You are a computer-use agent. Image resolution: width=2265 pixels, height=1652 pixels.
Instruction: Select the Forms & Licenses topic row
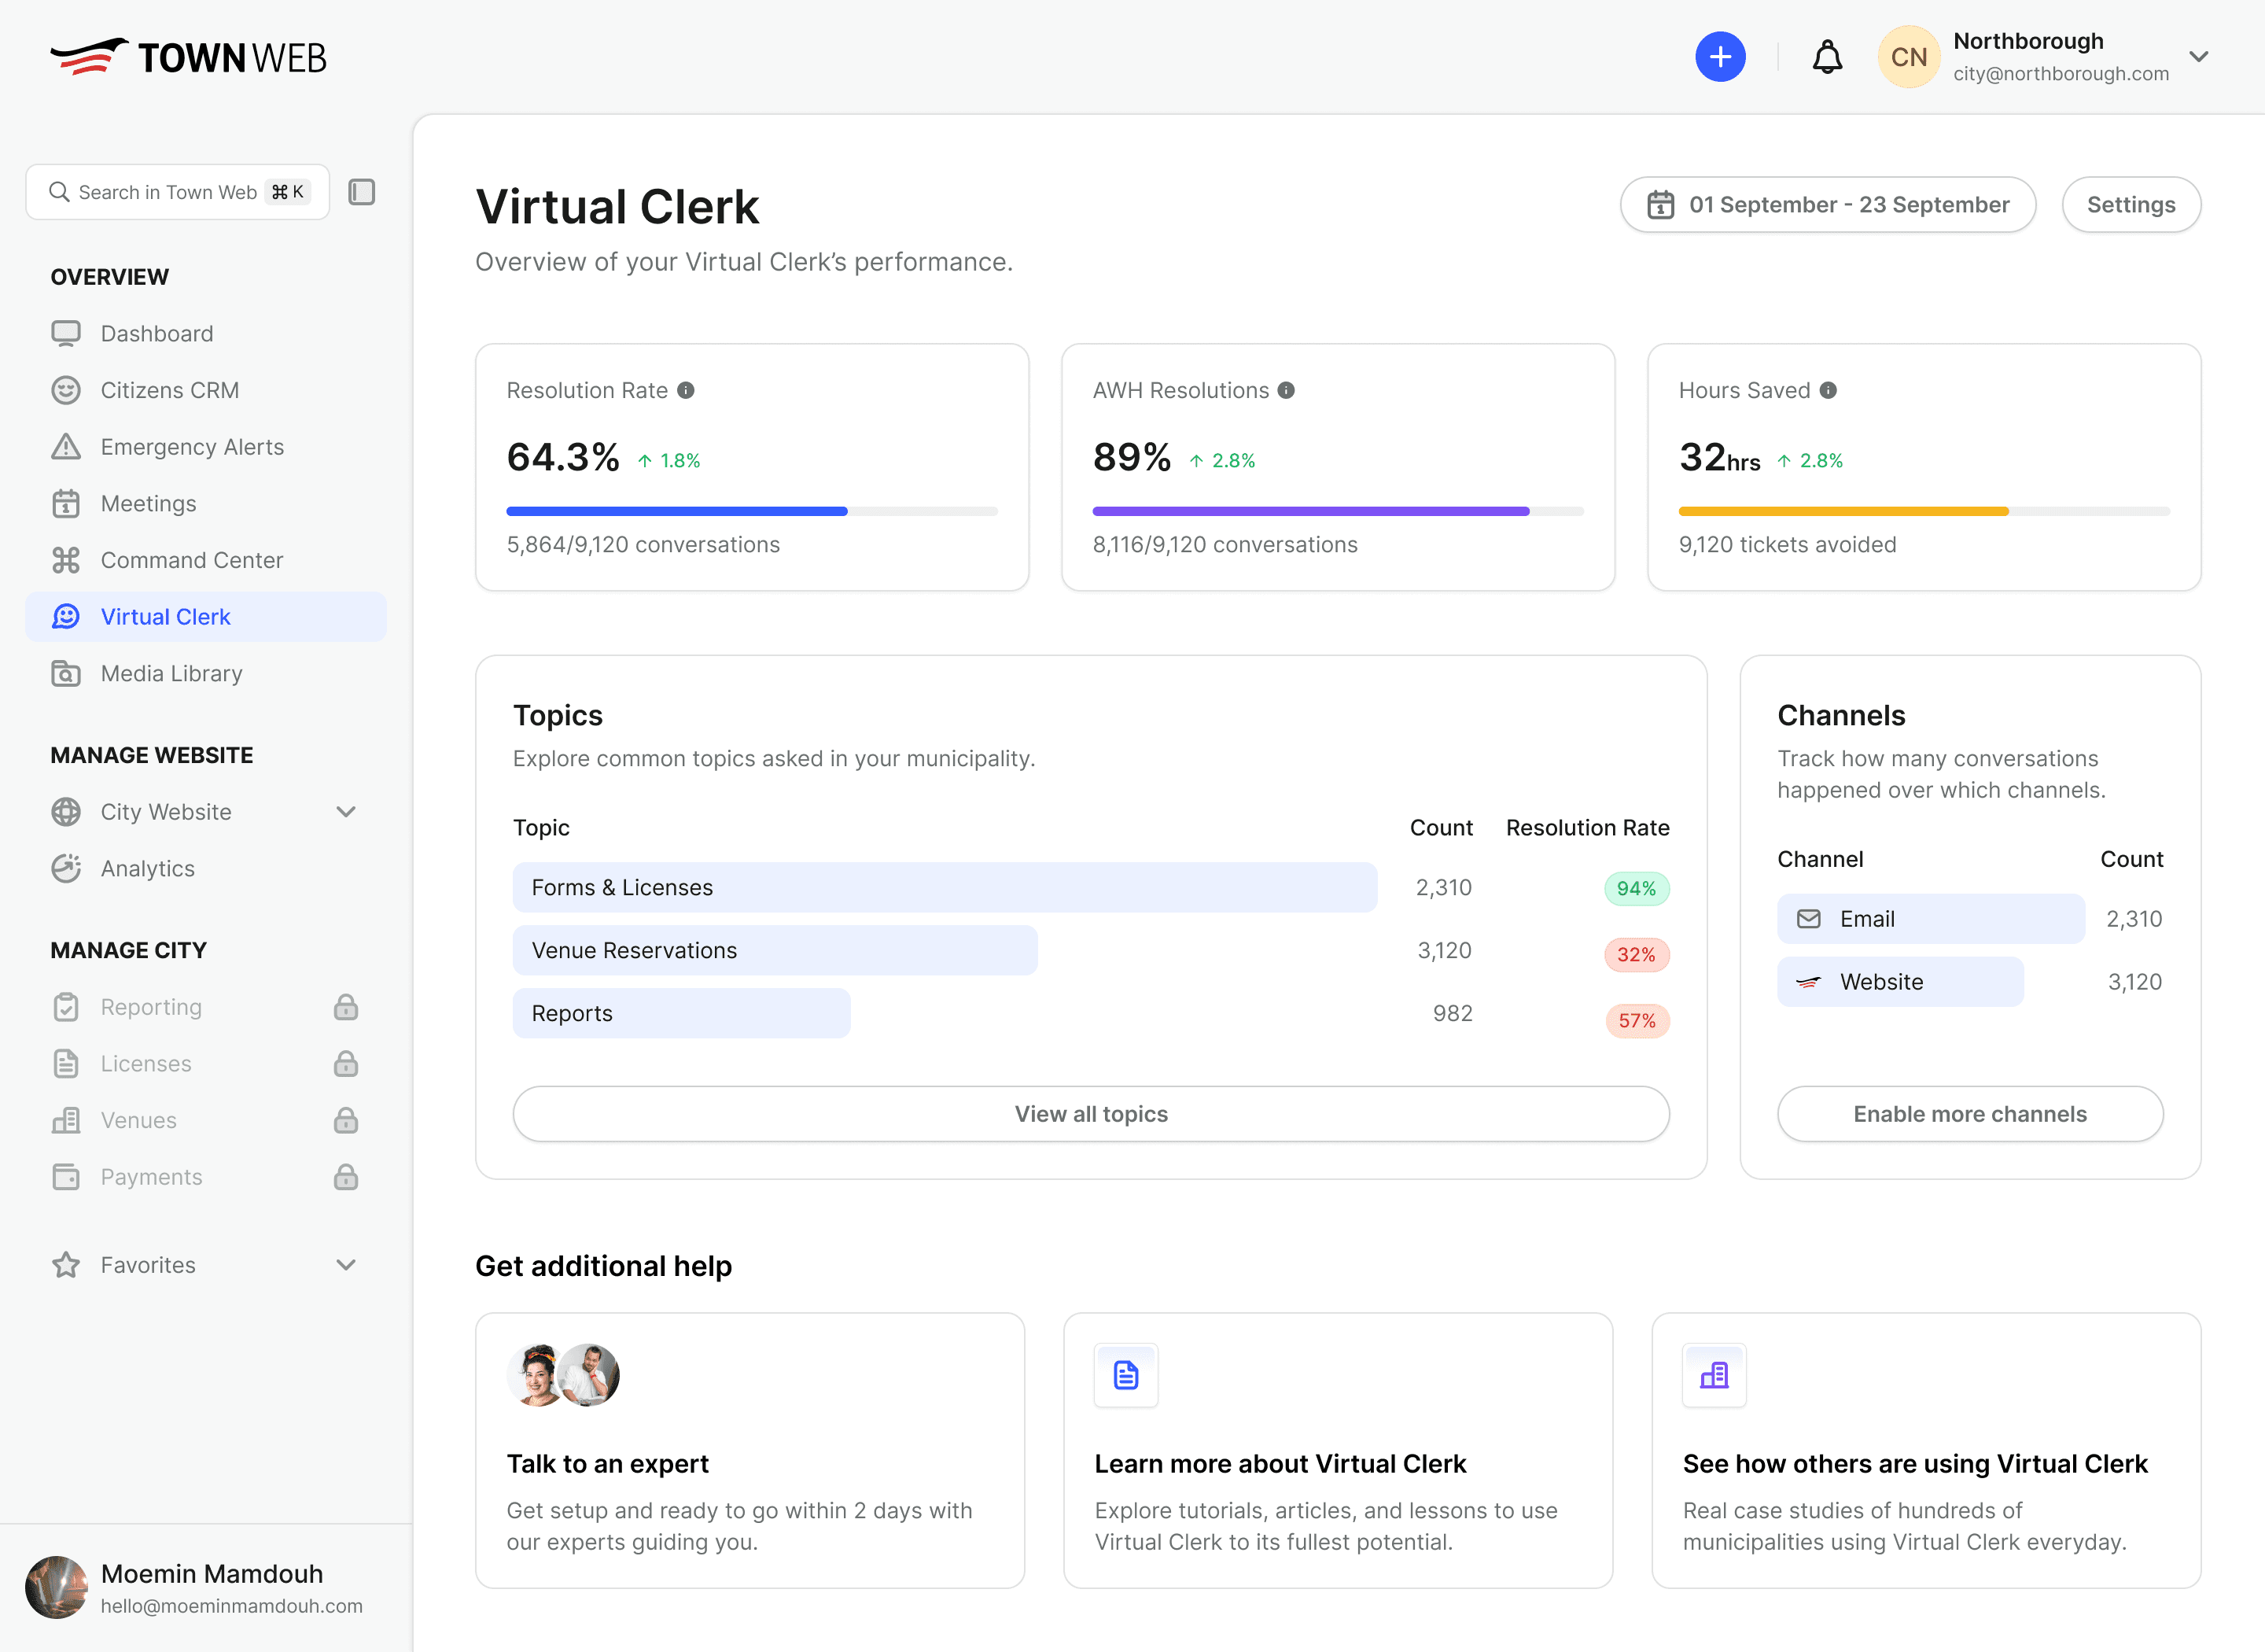point(1091,888)
